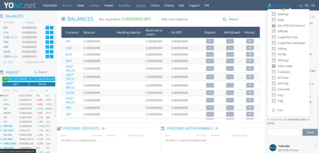This screenshot has width=319, height=153.
Task: Switch language to CN
Action: click(313, 6)
